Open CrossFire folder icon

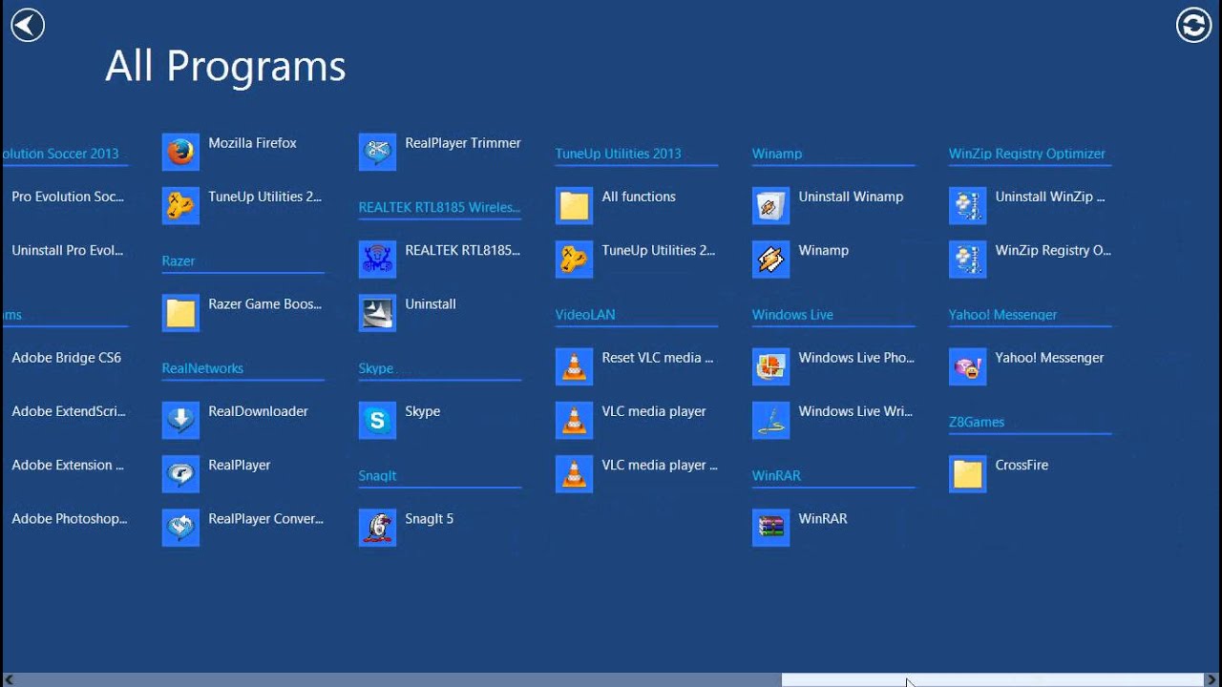pos(967,473)
